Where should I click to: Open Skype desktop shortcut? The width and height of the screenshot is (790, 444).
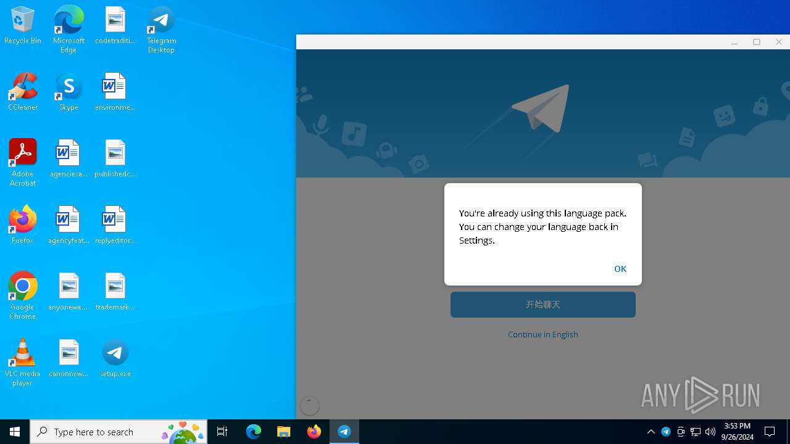coord(69,92)
